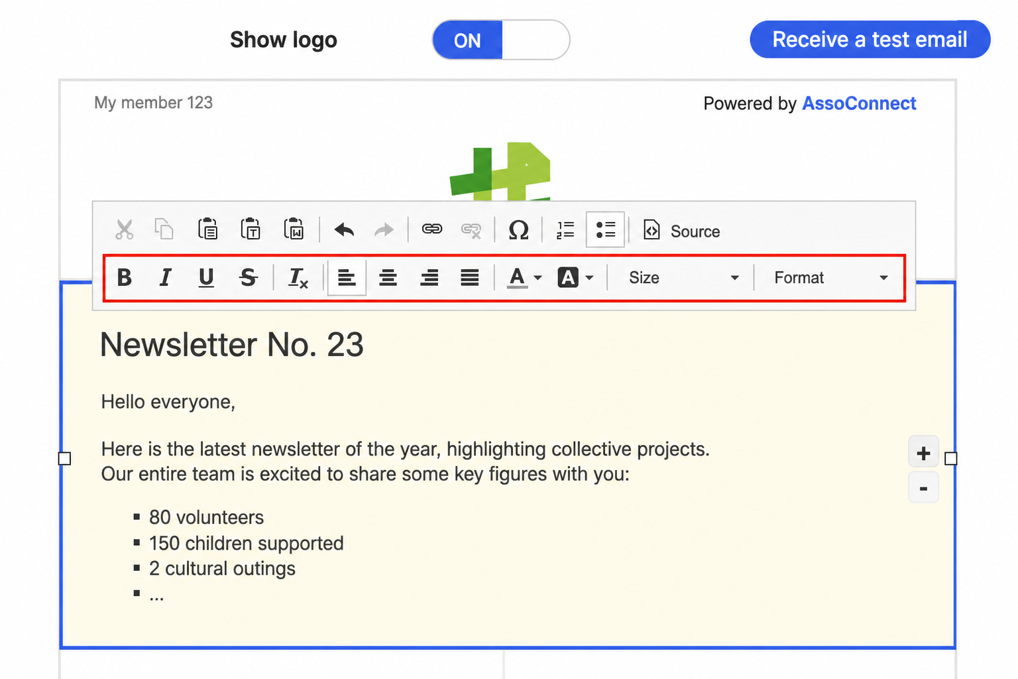Viewport: 1018px width, 679px height.
Task: Click the Unlink icon
Action: point(471,230)
